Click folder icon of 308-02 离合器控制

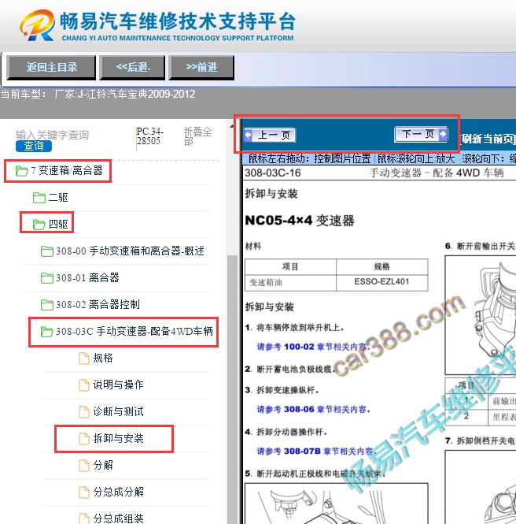point(46,304)
